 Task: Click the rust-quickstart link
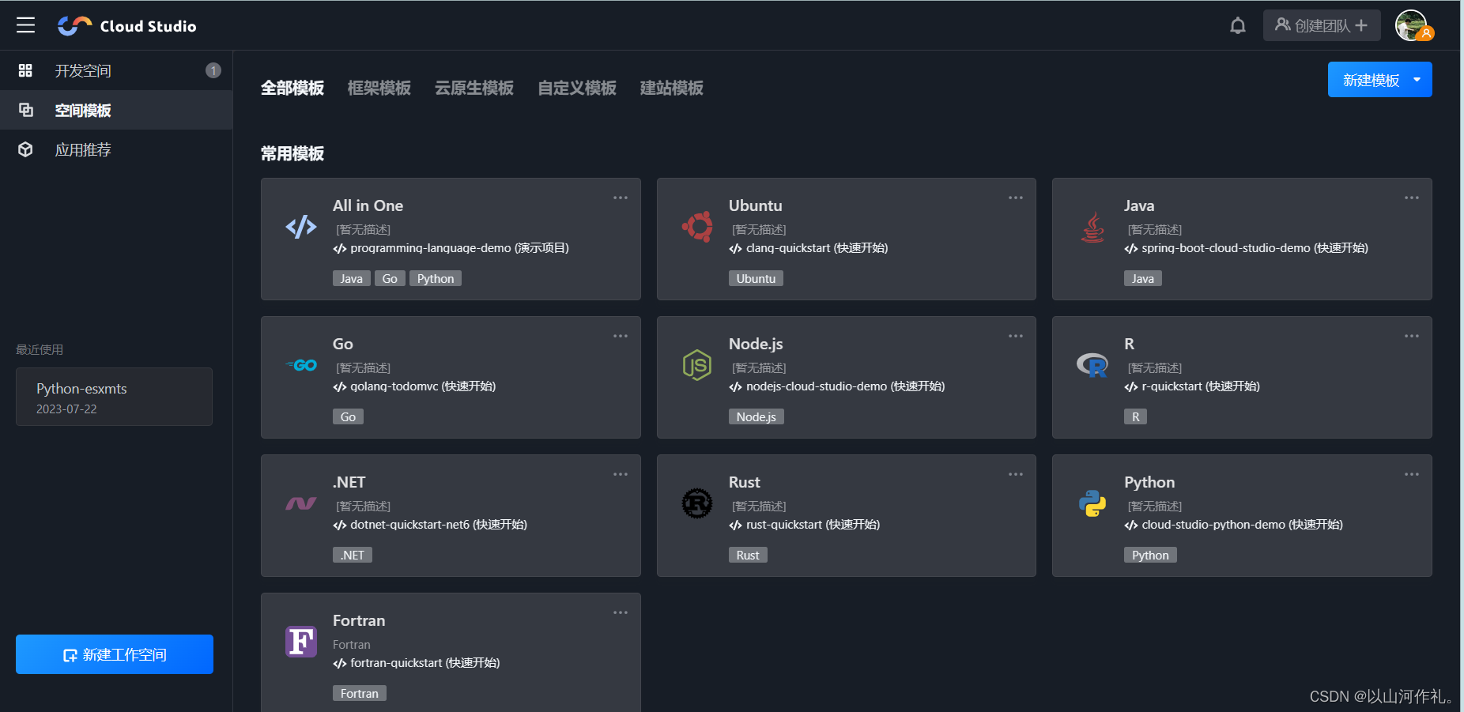804,525
